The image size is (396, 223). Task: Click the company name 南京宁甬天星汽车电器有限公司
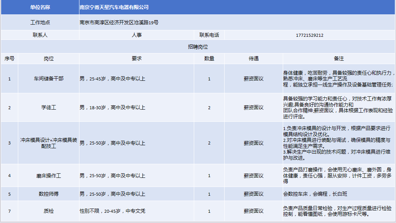[114, 7]
